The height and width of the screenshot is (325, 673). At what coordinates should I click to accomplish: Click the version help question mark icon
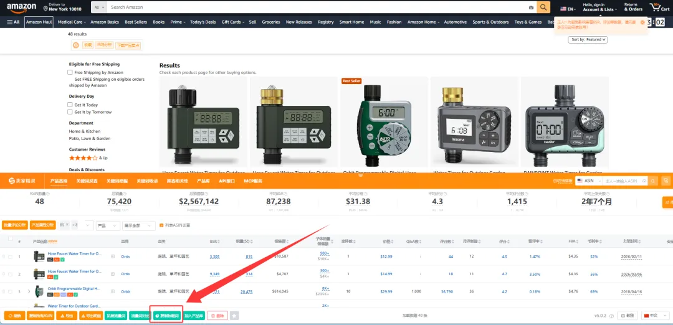(611, 316)
